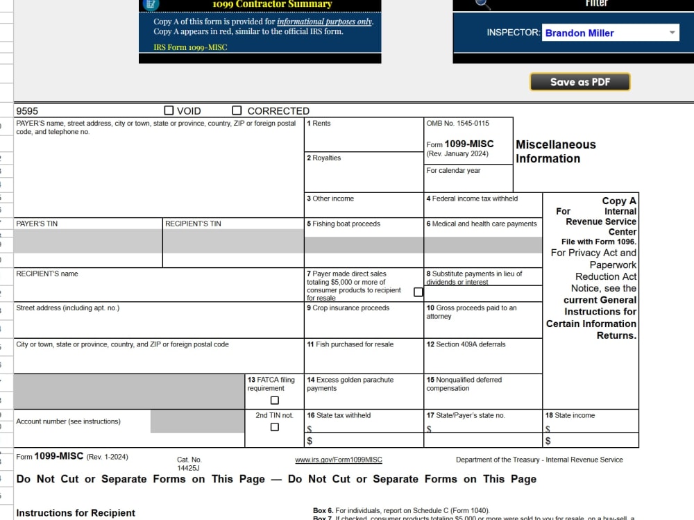This screenshot has width=694, height=520.
Task: Click the 5 Fishing boat proceeds box
Action: click(x=364, y=243)
